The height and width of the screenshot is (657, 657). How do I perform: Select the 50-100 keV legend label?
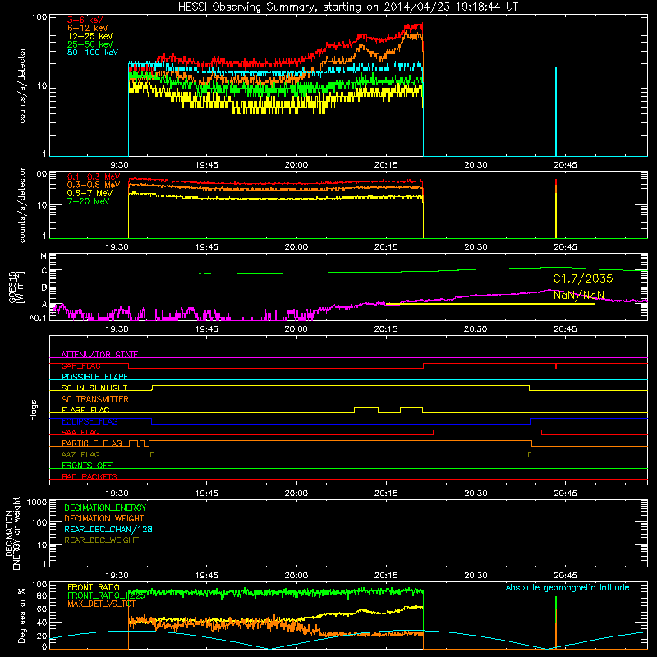tap(93, 53)
